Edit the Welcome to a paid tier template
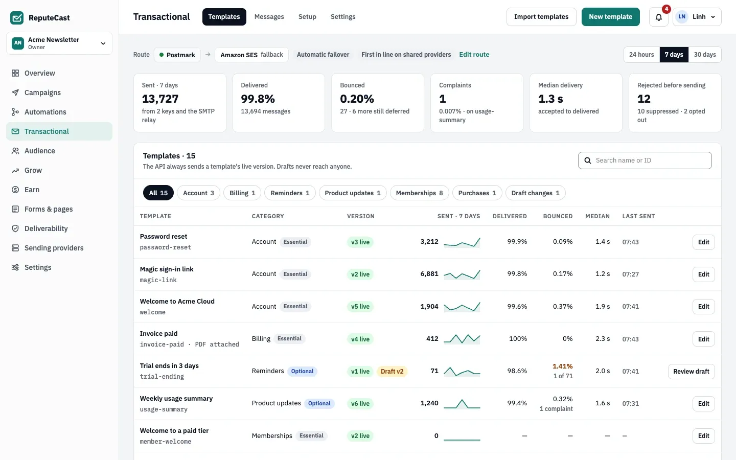Screen dimensions: 736x460 coord(704,436)
